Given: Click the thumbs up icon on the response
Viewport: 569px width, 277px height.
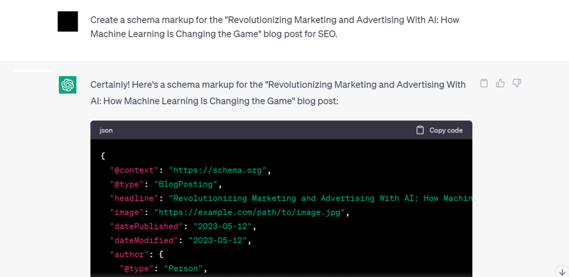Looking at the screenshot, I should coord(500,83).
